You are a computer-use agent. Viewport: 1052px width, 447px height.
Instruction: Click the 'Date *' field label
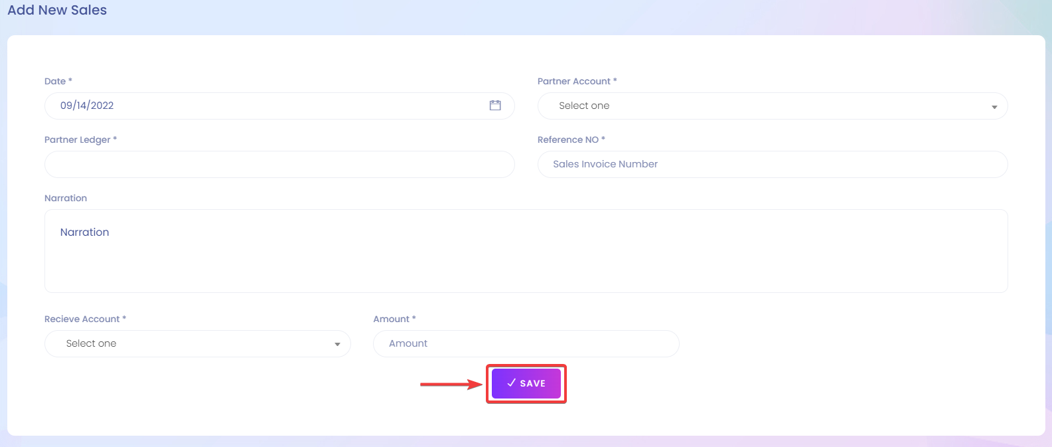click(58, 81)
